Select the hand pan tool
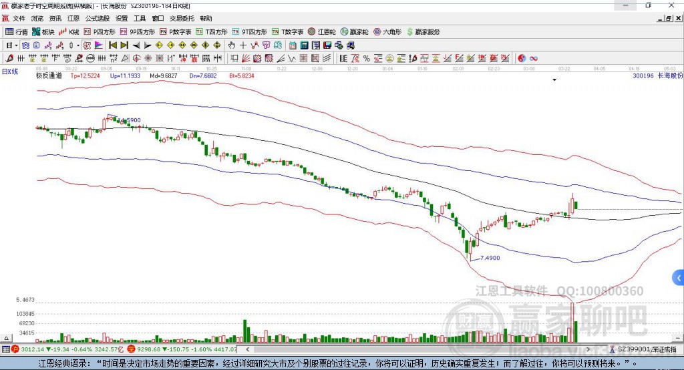Image resolution: width=684 pixels, height=370 pixels. click(232, 45)
